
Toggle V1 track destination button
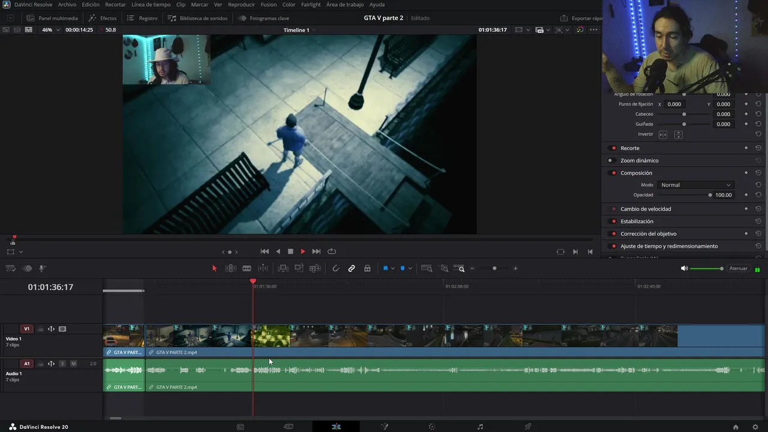26,329
